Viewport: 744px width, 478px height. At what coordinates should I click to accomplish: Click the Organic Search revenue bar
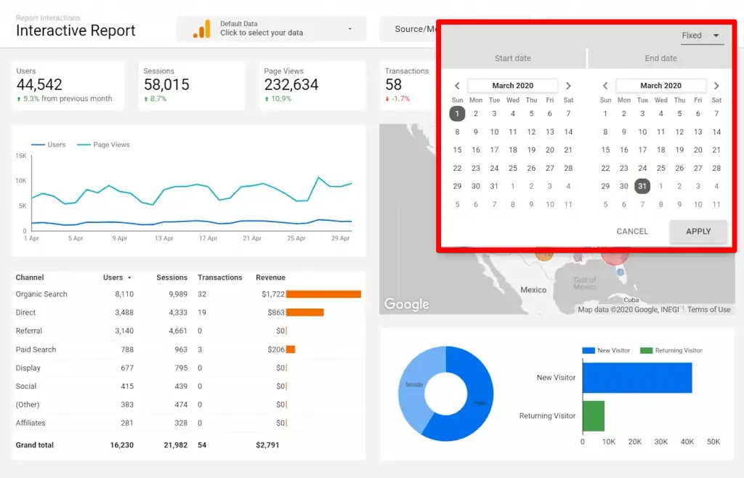(x=323, y=294)
